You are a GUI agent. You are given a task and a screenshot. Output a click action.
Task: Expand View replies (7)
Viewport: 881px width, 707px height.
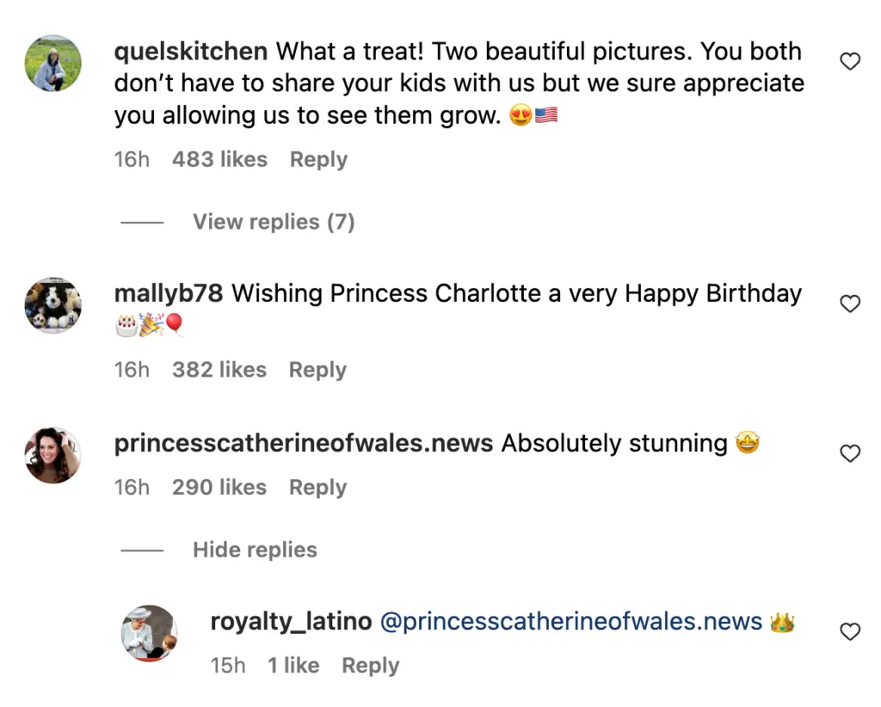274,222
